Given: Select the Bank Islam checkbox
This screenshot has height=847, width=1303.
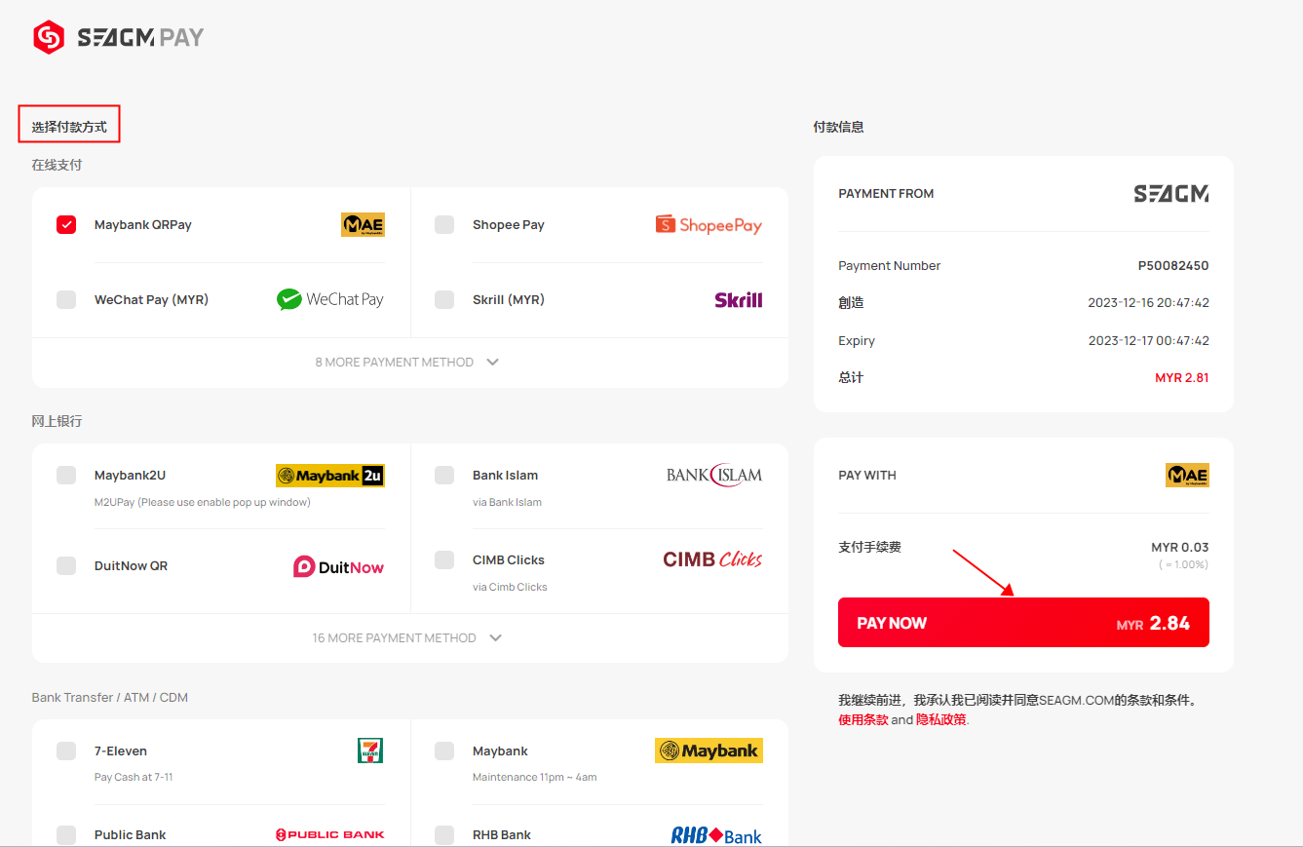Looking at the screenshot, I should pos(444,476).
